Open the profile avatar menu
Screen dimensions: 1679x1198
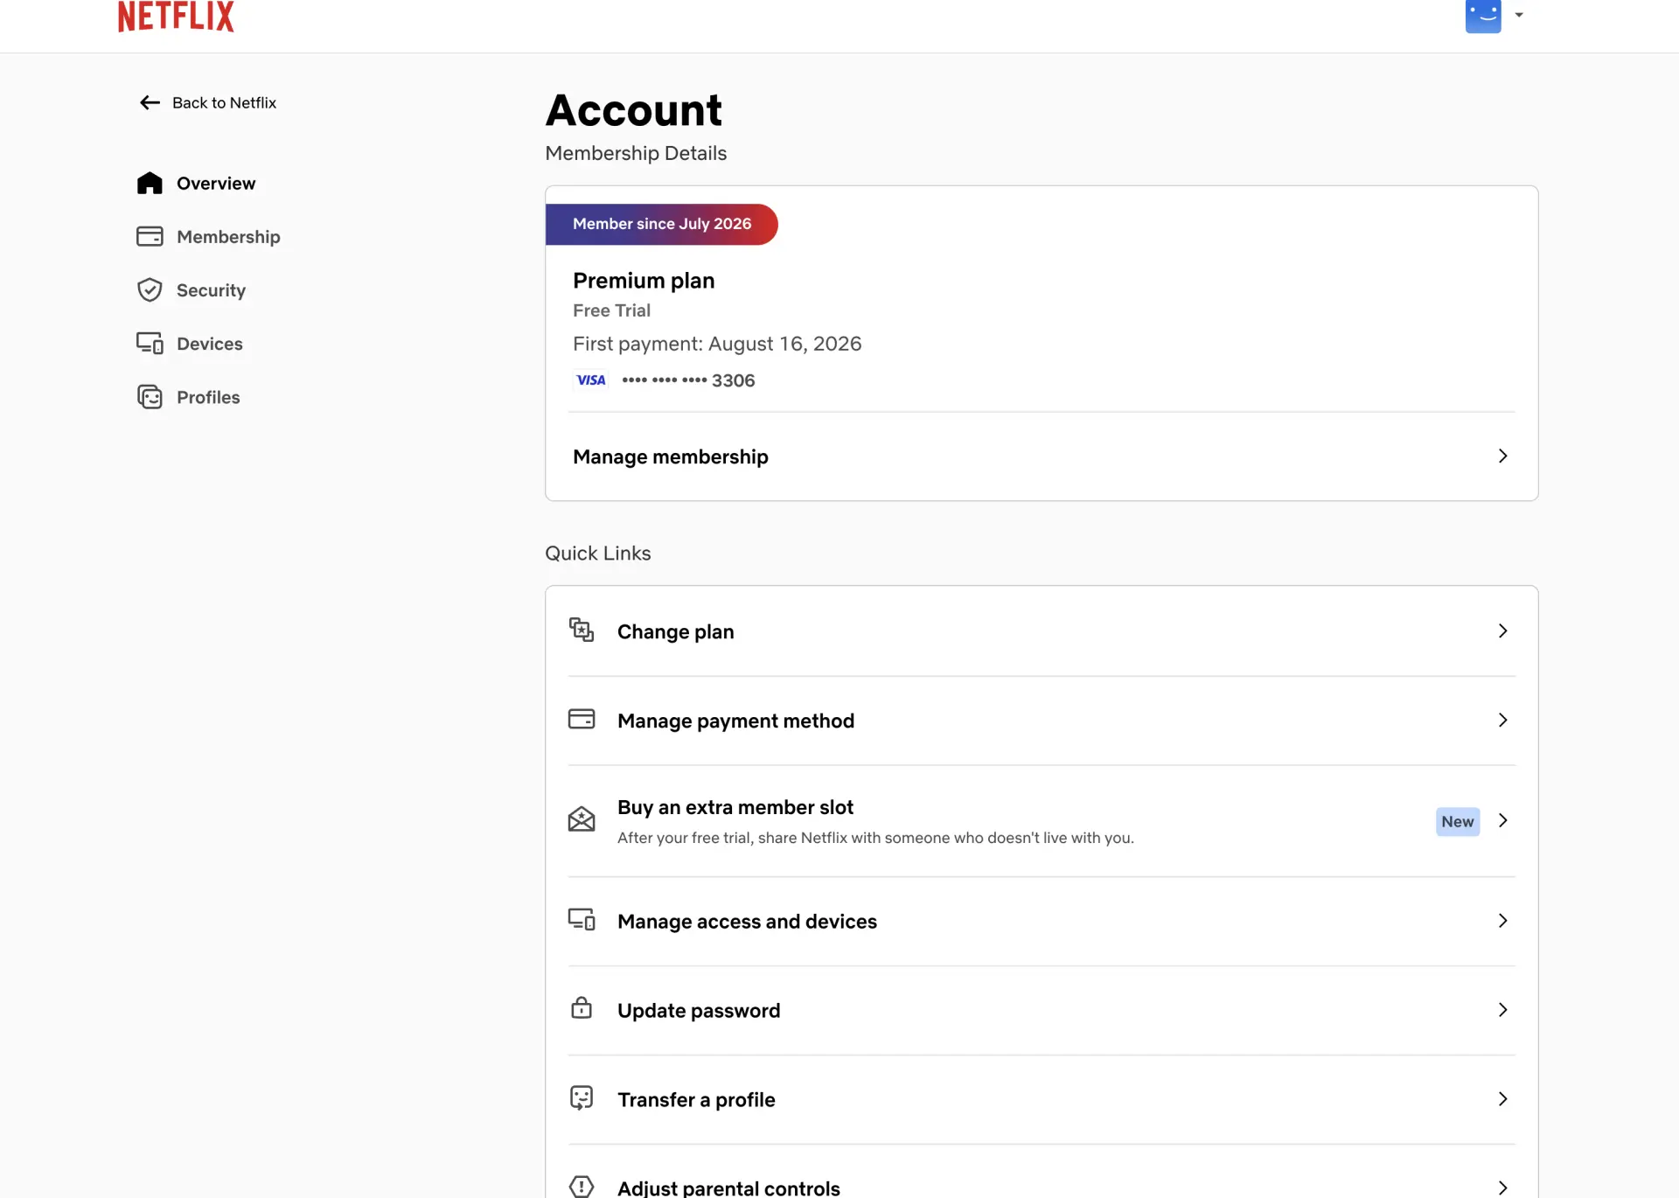pos(1483,16)
